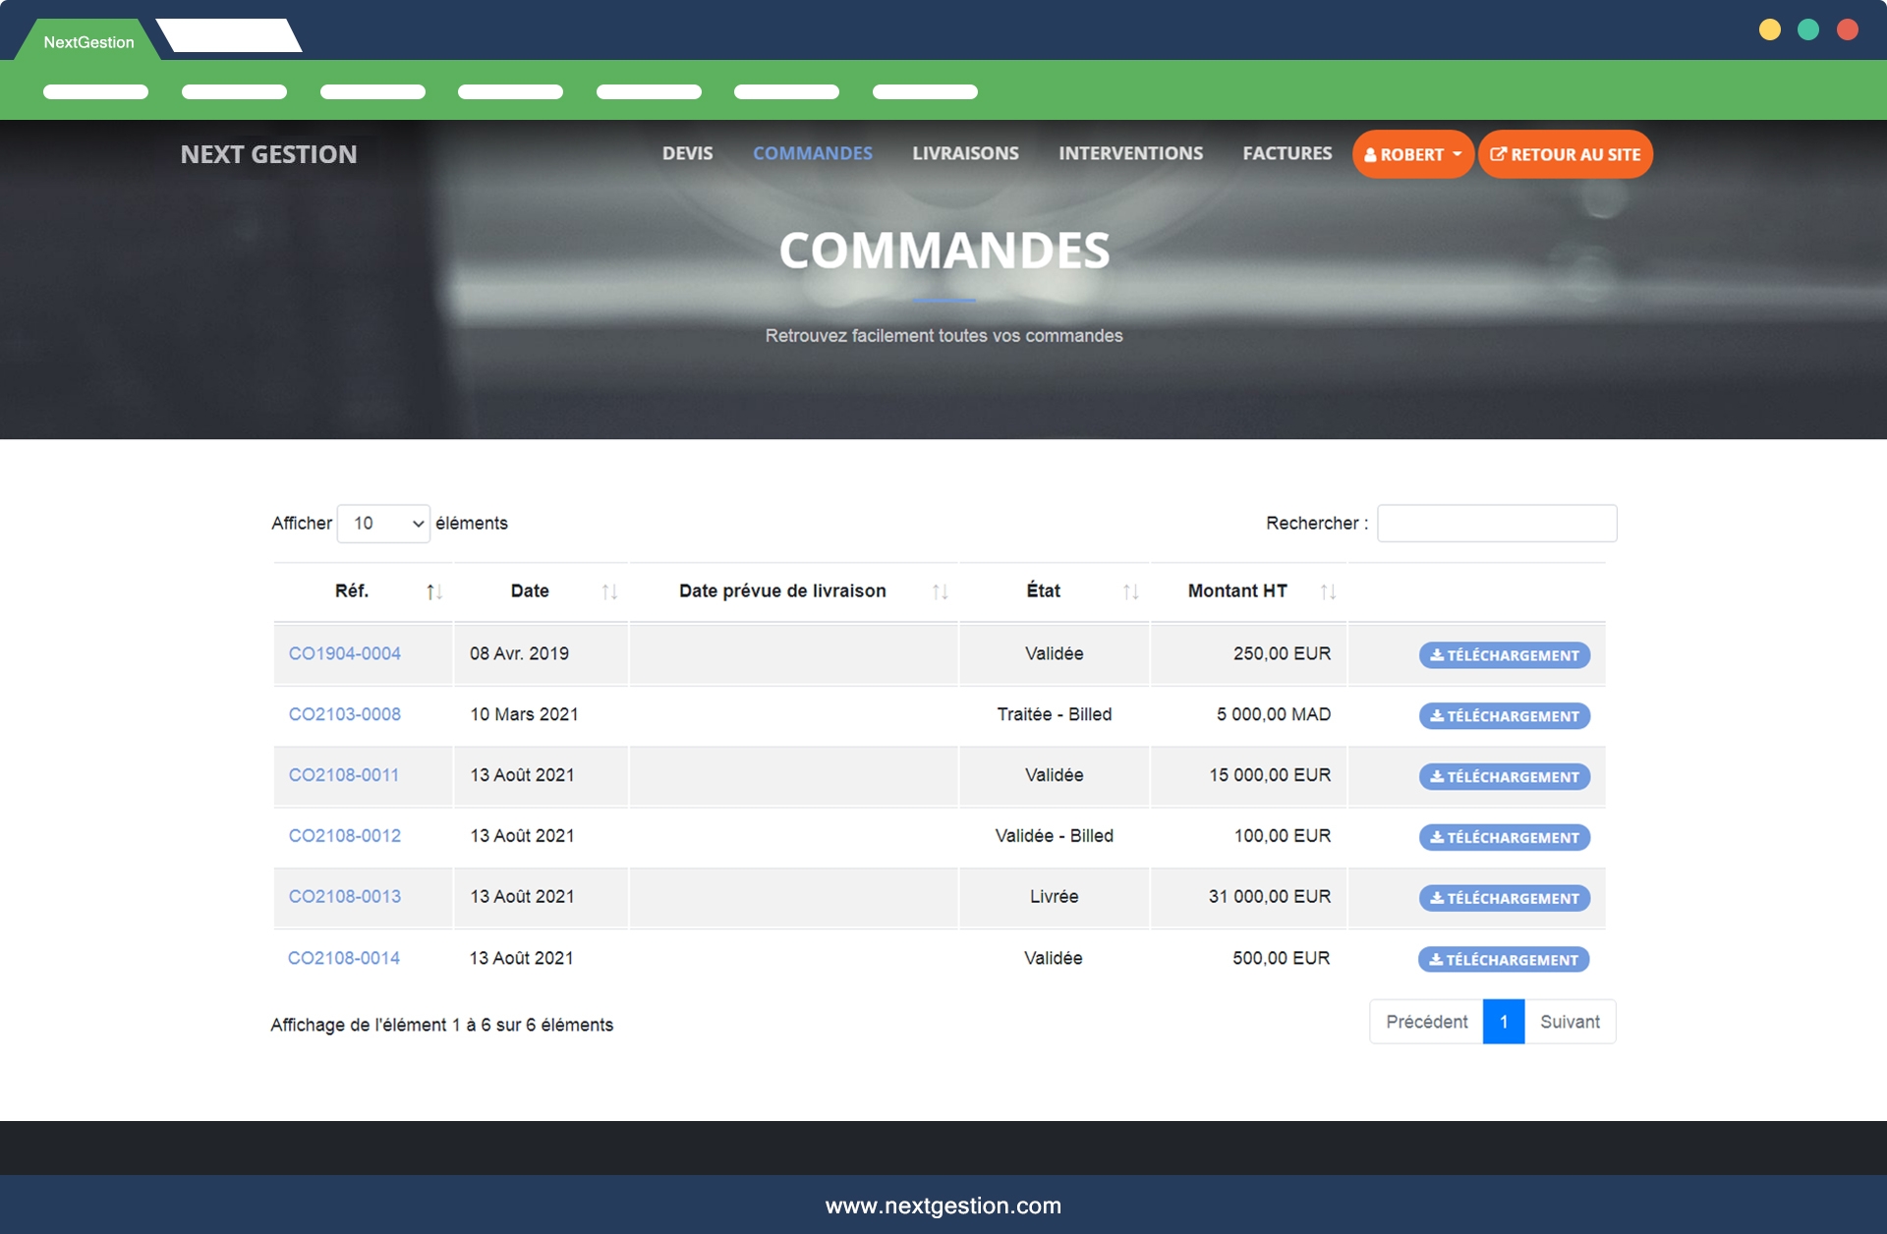The width and height of the screenshot is (1887, 1234).
Task: Open the INTERVENTIONS section
Action: [1130, 153]
